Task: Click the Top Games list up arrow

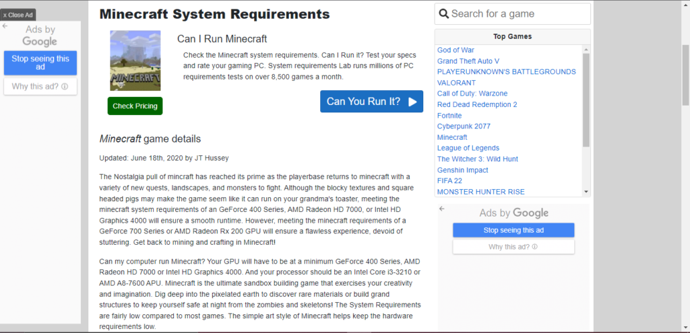Action: click(x=586, y=50)
